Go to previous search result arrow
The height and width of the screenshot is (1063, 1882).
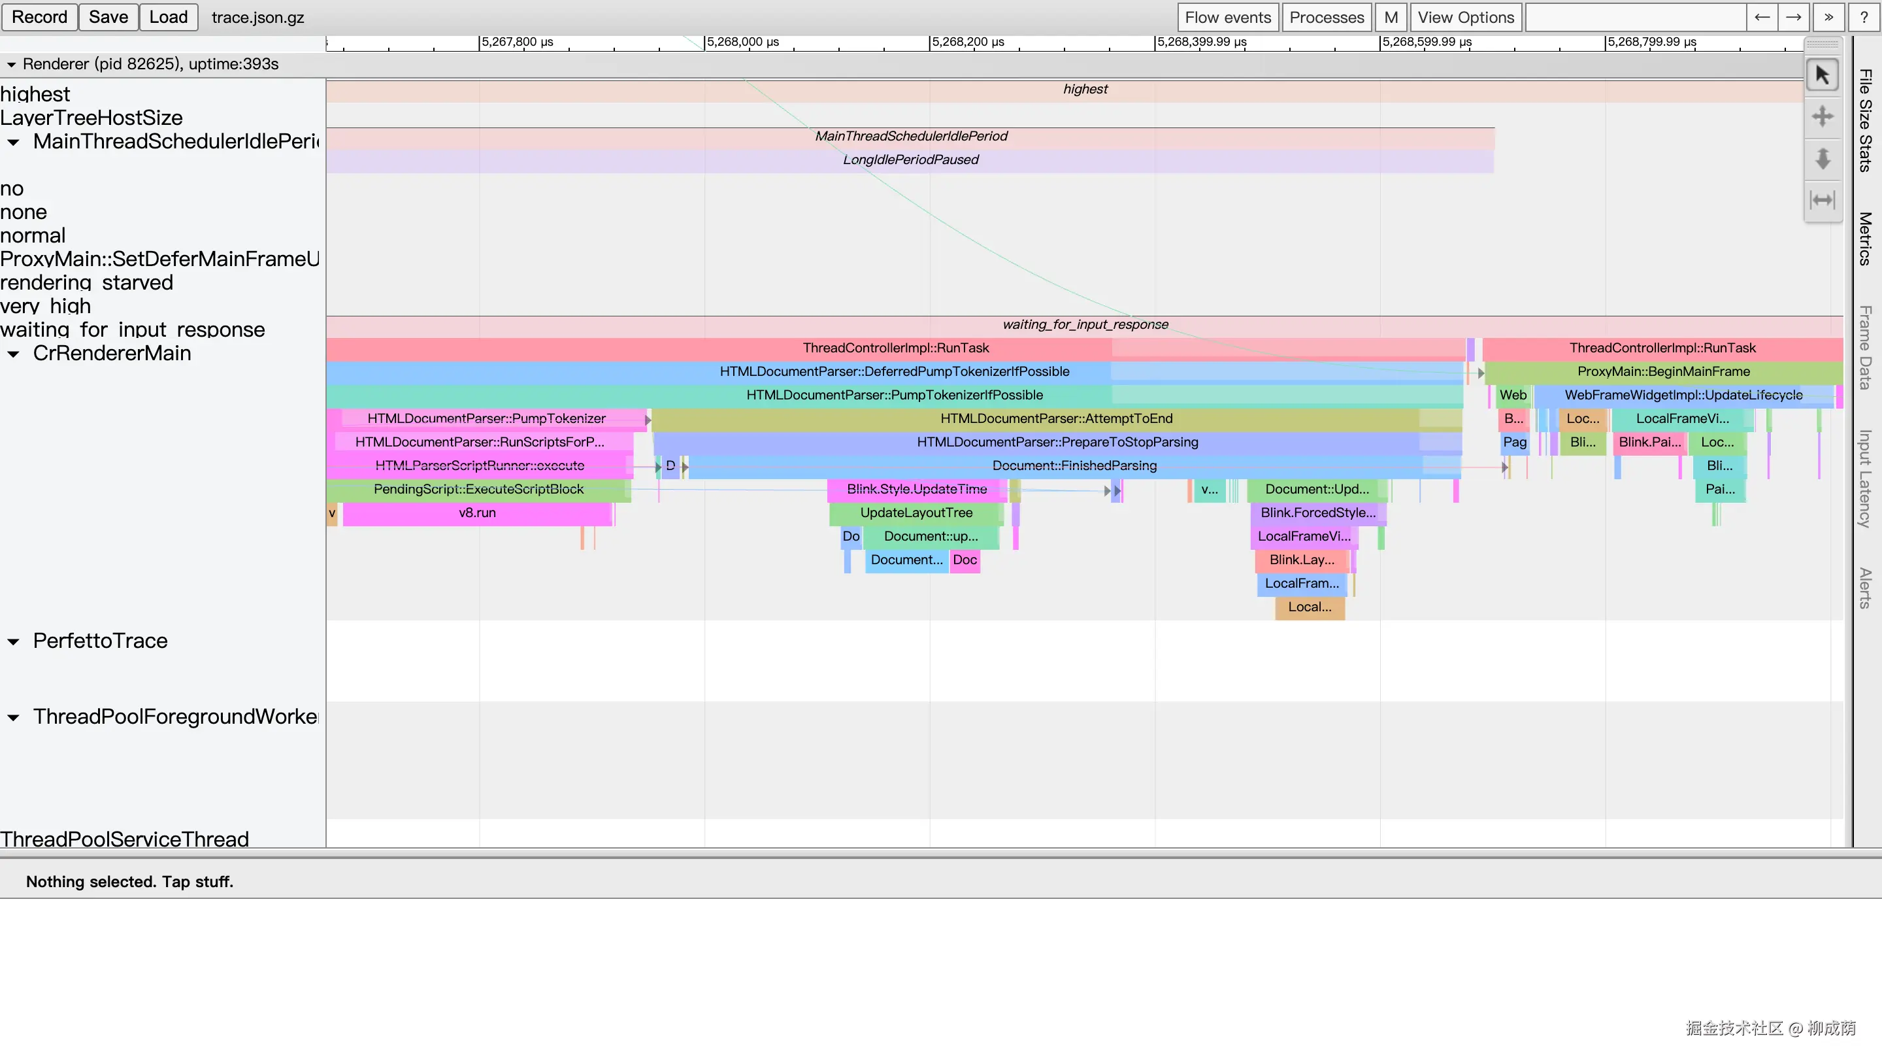click(x=1762, y=18)
